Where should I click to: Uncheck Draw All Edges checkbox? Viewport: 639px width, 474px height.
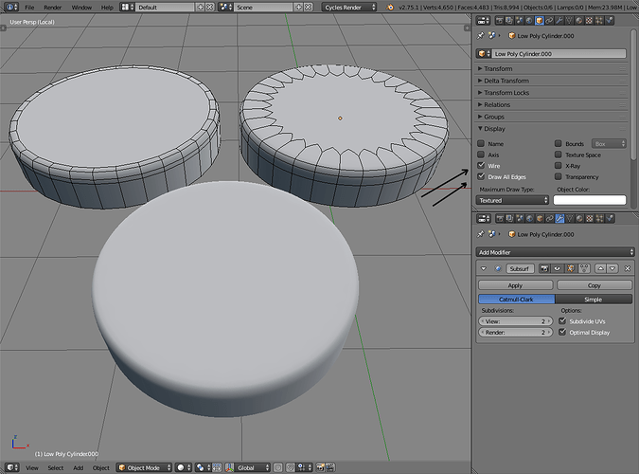coord(481,176)
